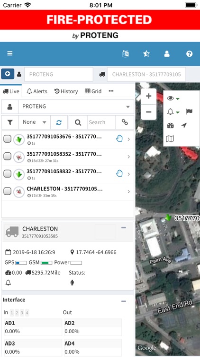
Task: Click the person status icon
Action: [72, 283]
